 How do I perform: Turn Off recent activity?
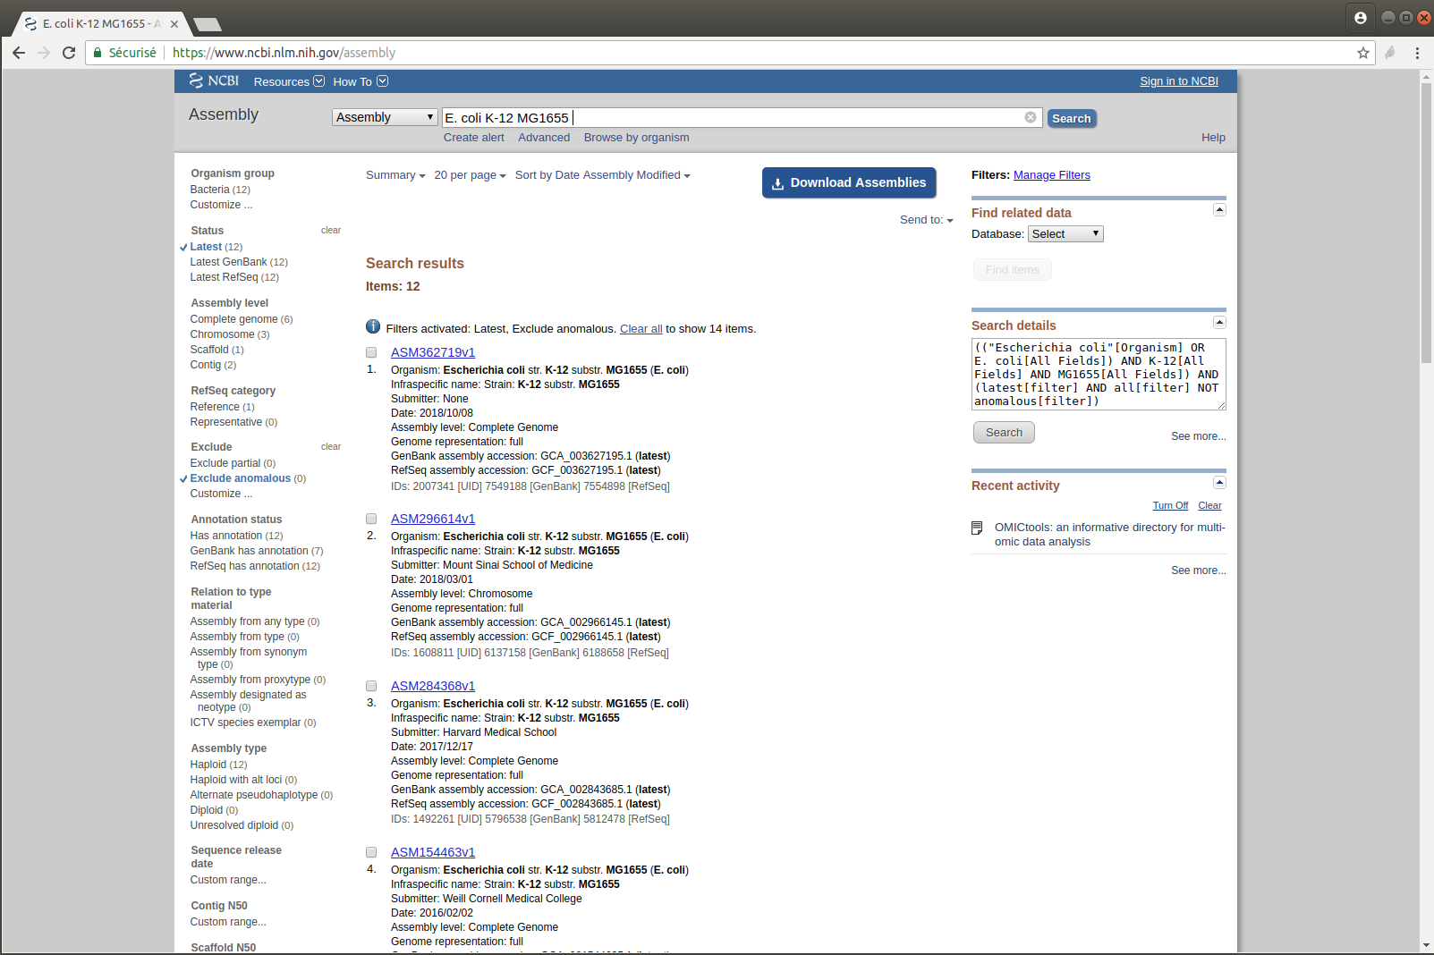[x=1170, y=506]
